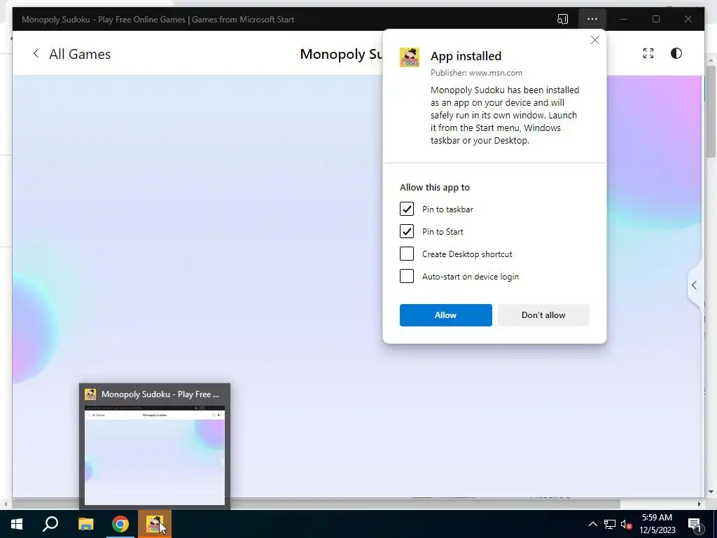Screen dimensions: 717x538
Task: Click the horizontal scrollbar at bottom
Action: 316,504
